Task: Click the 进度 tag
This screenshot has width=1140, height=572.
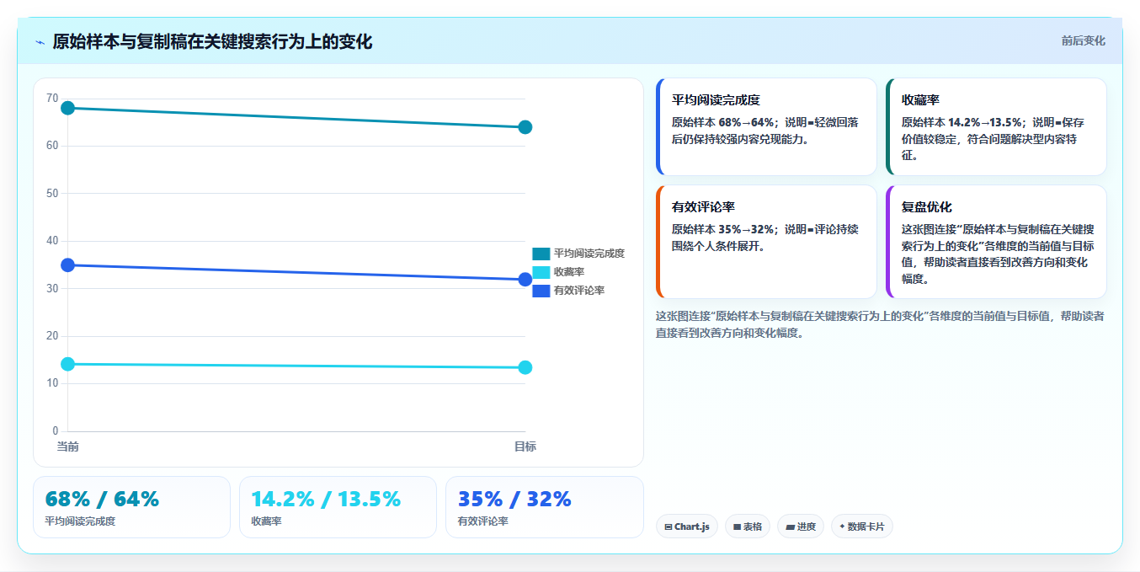Action: tap(801, 527)
